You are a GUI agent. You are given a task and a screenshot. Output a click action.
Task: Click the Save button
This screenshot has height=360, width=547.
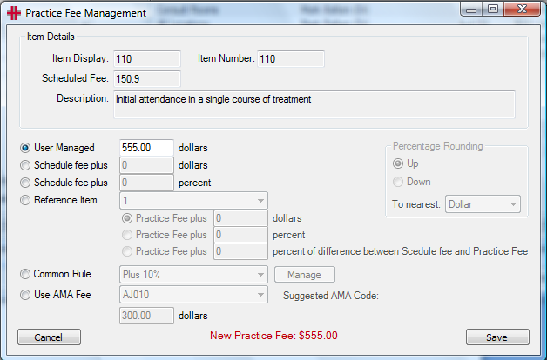tap(497, 337)
